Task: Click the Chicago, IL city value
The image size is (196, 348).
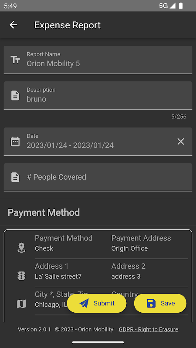Action: pos(51,305)
